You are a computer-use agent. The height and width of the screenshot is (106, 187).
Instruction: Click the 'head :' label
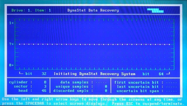(25, 91)
